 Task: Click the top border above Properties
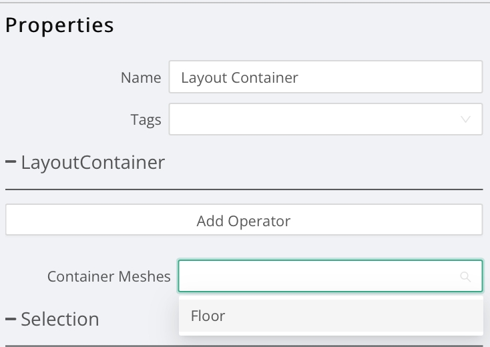pos(245,3)
